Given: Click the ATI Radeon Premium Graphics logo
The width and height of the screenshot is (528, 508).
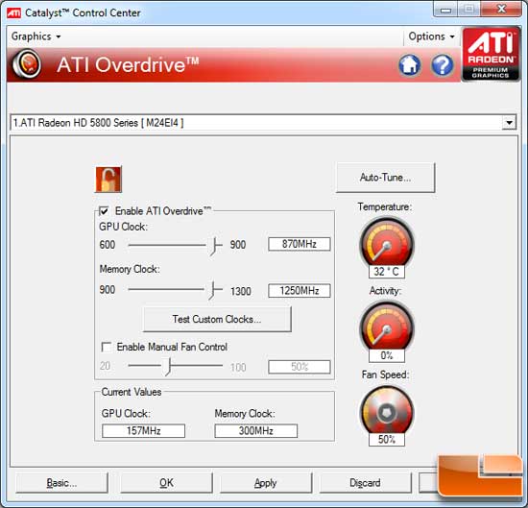Looking at the screenshot, I should [491, 54].
